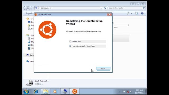Select Recent Places under Favorites

tap(31, 29)
